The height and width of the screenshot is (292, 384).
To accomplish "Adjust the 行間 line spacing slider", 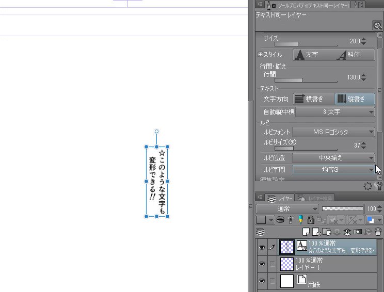I will pyautogui.click(x=306, y=80).
